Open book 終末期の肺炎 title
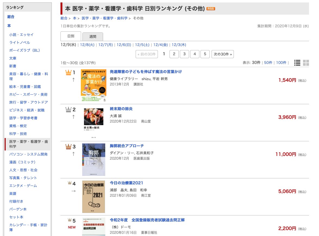Image resolution: width=319 pixels, height=236 pixels. (x=121, y=109)
